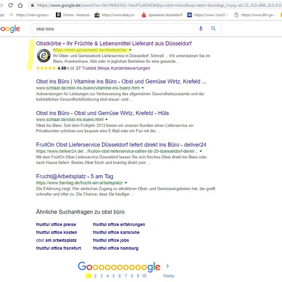Viewport: 282px width, 282px height.
Task: Open the 'Frucht@Arbeitsplatz - 5 am Tag' result
Action: pyautogui.click(x=75, y=176)
